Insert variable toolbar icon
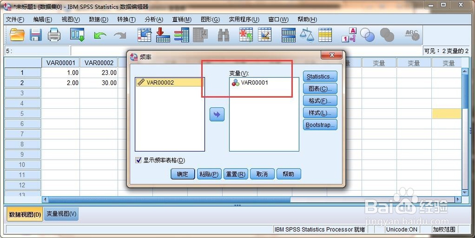Screen dimensions: 475x238 (x=265, y=35)
